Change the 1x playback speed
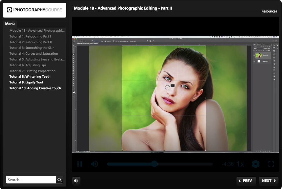Screen dimensions: 282x189 tap(240, 164)
